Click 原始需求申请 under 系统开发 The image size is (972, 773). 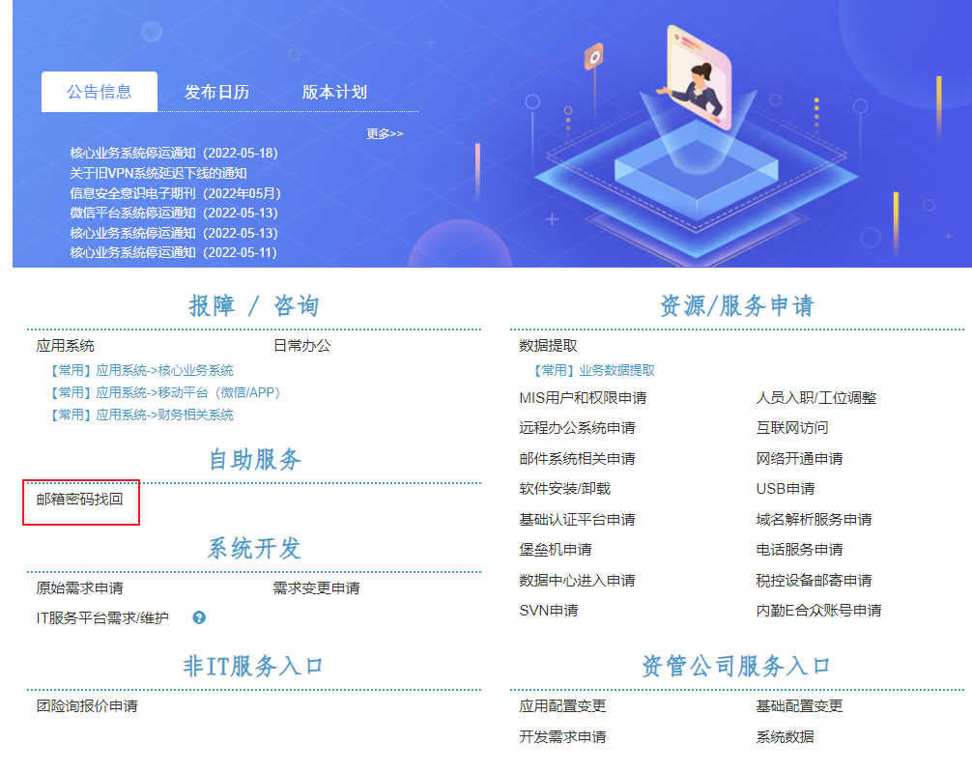point(80,587)
